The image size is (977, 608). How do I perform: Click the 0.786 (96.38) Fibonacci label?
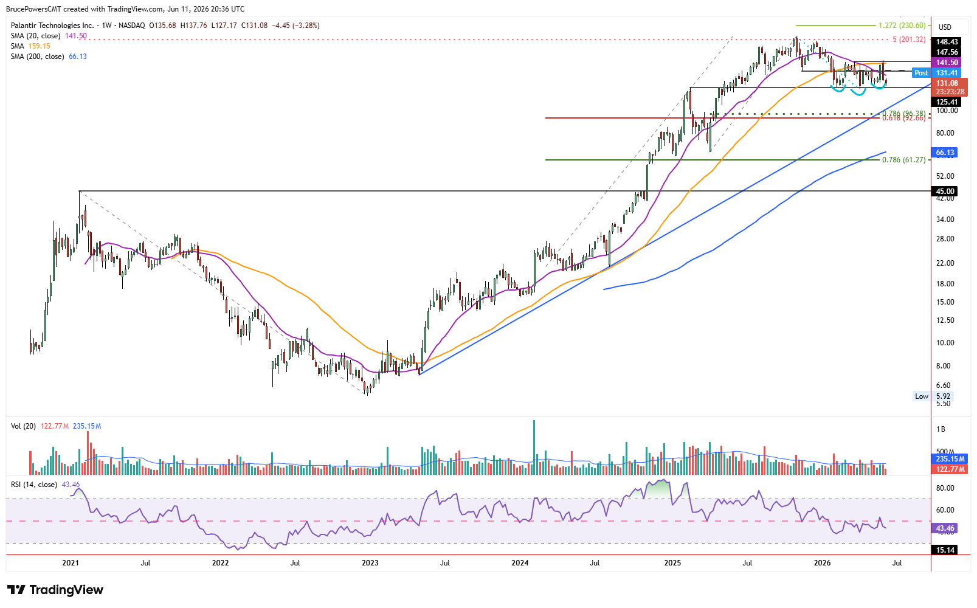coord(904,113)
